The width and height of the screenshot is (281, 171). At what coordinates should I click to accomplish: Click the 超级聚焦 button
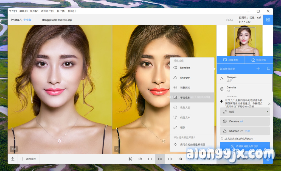coord(231,60)
